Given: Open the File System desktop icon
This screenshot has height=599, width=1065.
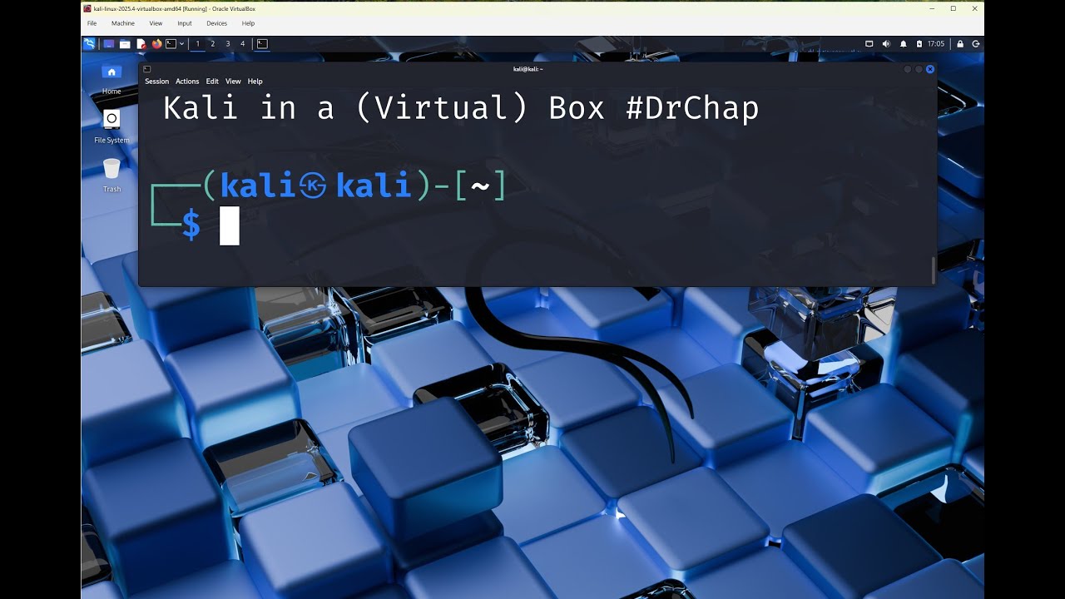Looking at the screenshot, I should click(x=111, y=120).
